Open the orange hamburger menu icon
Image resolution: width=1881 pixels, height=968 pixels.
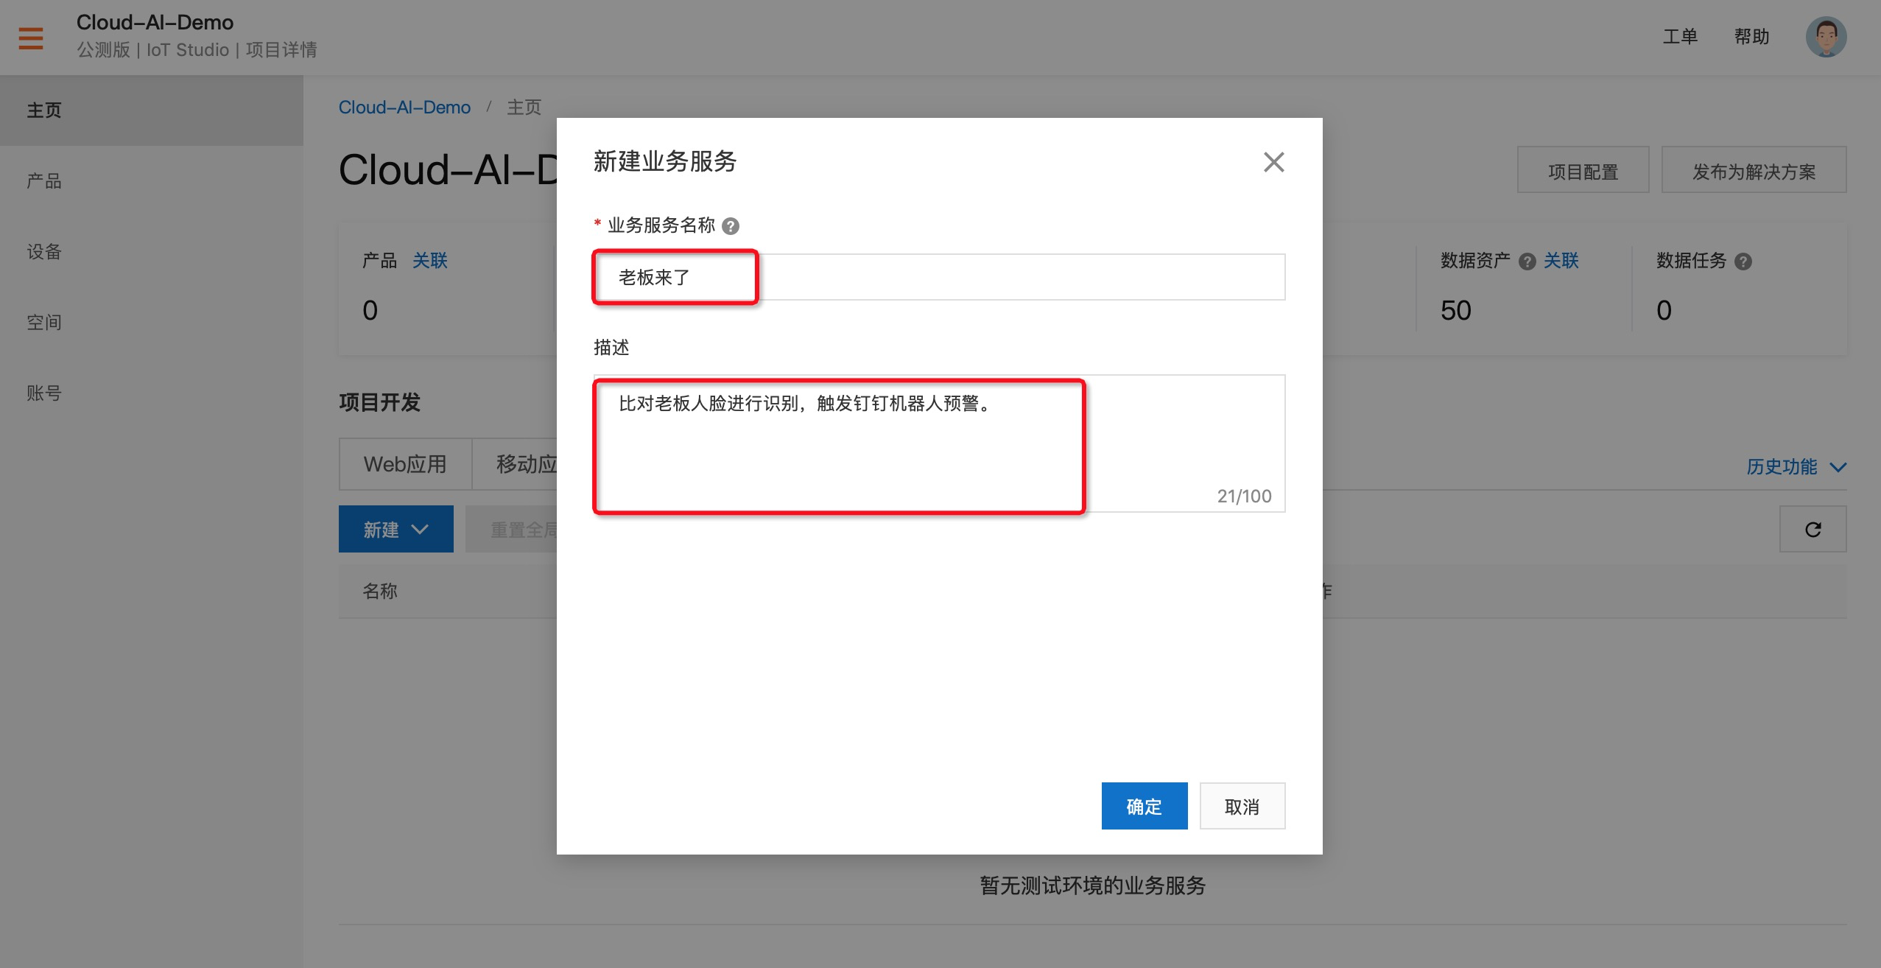[x=30, y=37]
